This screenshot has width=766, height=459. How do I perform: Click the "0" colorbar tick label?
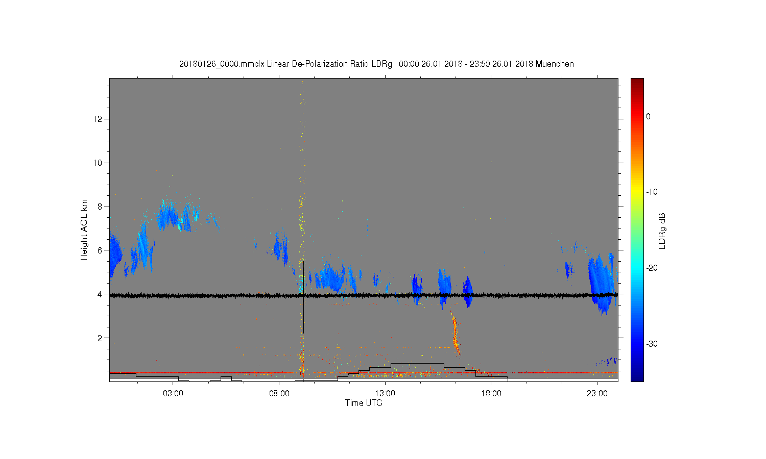(x=648, y=117)
